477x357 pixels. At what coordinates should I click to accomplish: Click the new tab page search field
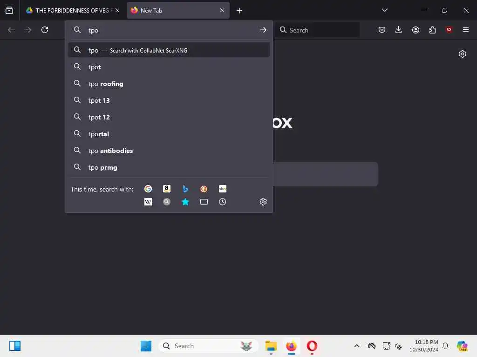click(325, 174)
